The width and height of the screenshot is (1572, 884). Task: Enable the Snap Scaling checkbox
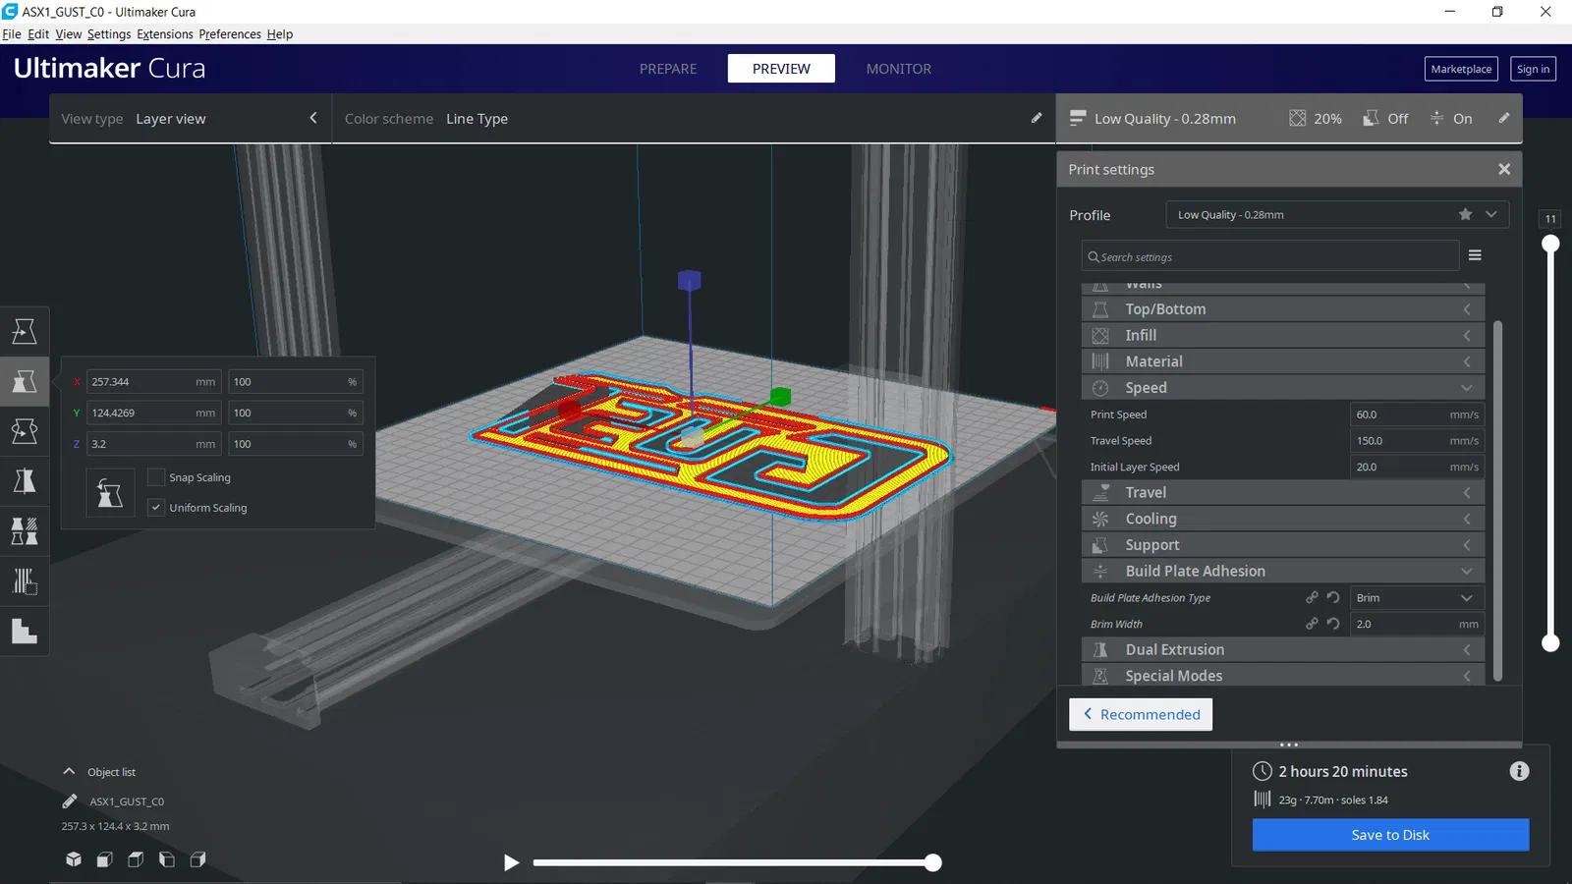click(156, 477)
